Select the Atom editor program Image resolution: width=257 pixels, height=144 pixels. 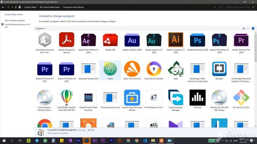pyautogui.click(x=110, y=70)
